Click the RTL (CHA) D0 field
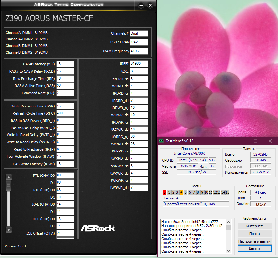The height and width of the screenshot is (258, 278). [x=65, y=176]
